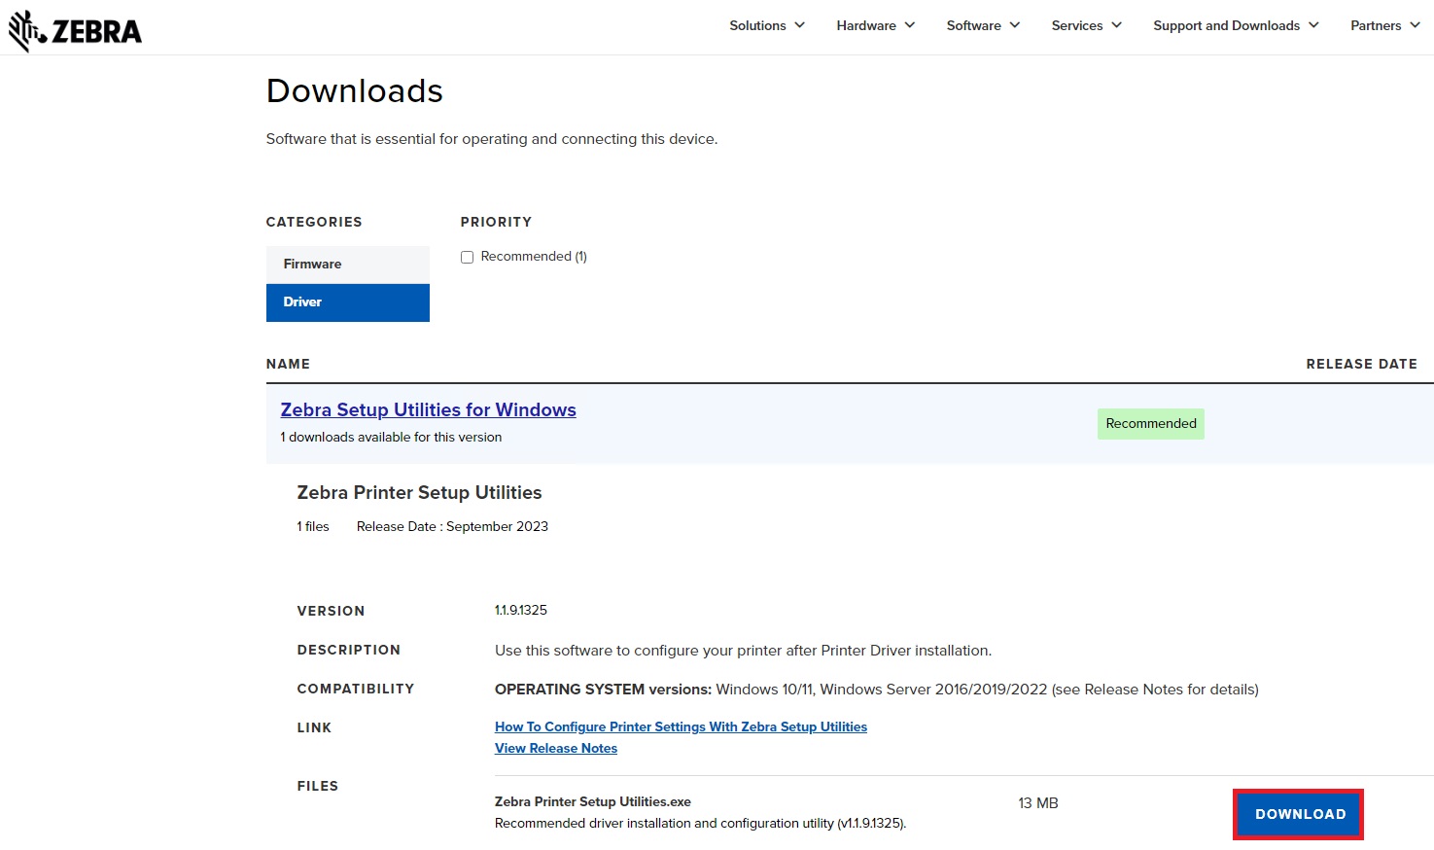Expand the Software chevron arrow

(1014, 25)
